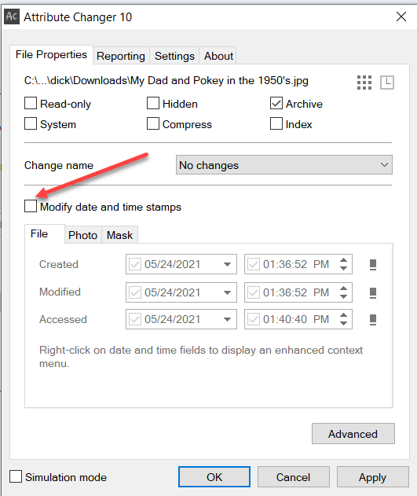Select the Mask sub-tab
Viewport: 417px width, 496px height.
(x=119, y=235)
